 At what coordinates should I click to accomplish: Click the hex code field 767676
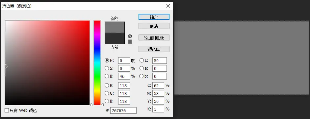coord(123,110)
